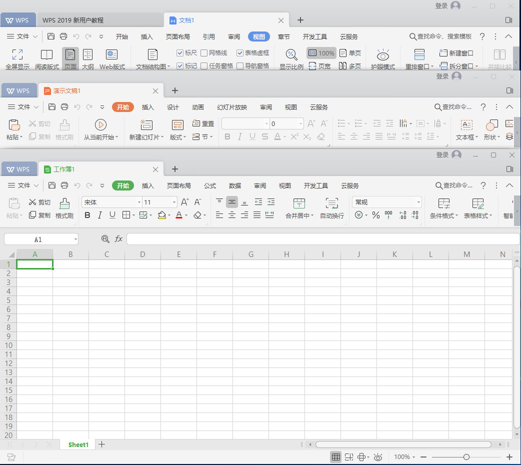Enable gridlines checkbox in Writer
Image resolution: width=521 pixels, height=465 pixels.
point(204,53)
